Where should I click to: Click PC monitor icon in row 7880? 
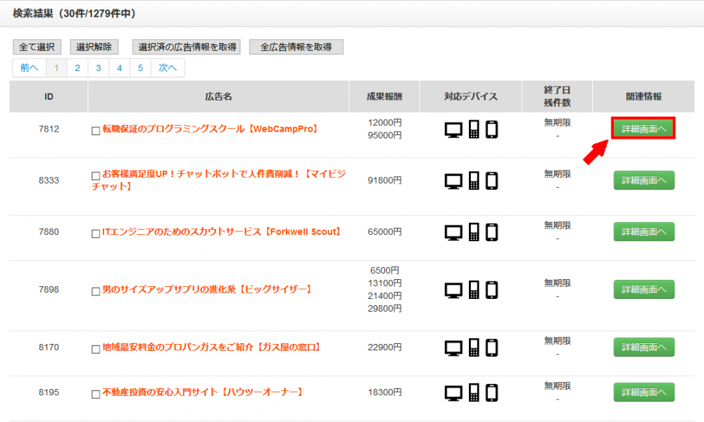(453, 234)
